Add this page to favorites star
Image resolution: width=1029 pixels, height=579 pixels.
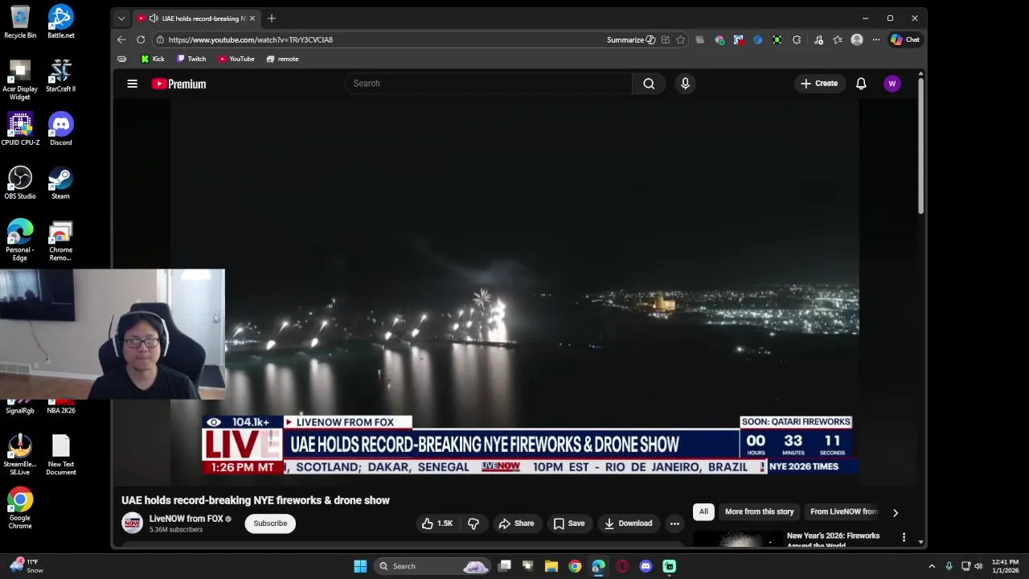(681, 39)
